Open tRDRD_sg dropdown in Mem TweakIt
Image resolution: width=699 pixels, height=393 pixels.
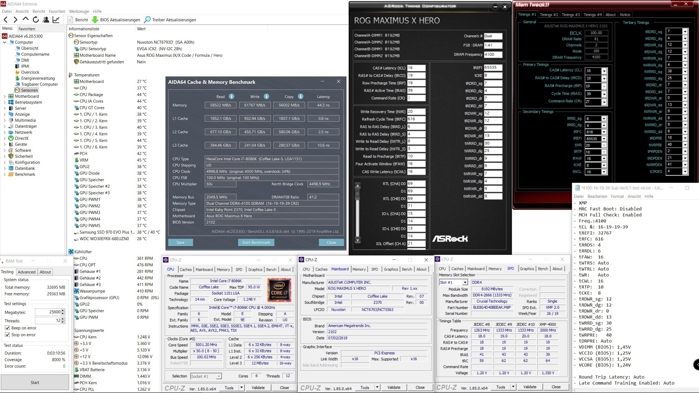click(x=685, y=31)
